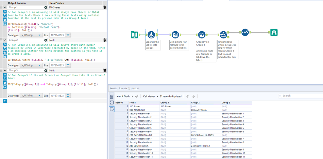Viewport: 323px width, 159px height.
Task: Add a new expression with the plus button
Action: click(5, 101)
